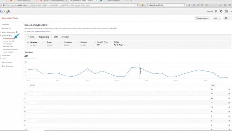Open Security Issues in sidebar
The height and width of the screenshot is (131, 232).
(x=7, y=62)
